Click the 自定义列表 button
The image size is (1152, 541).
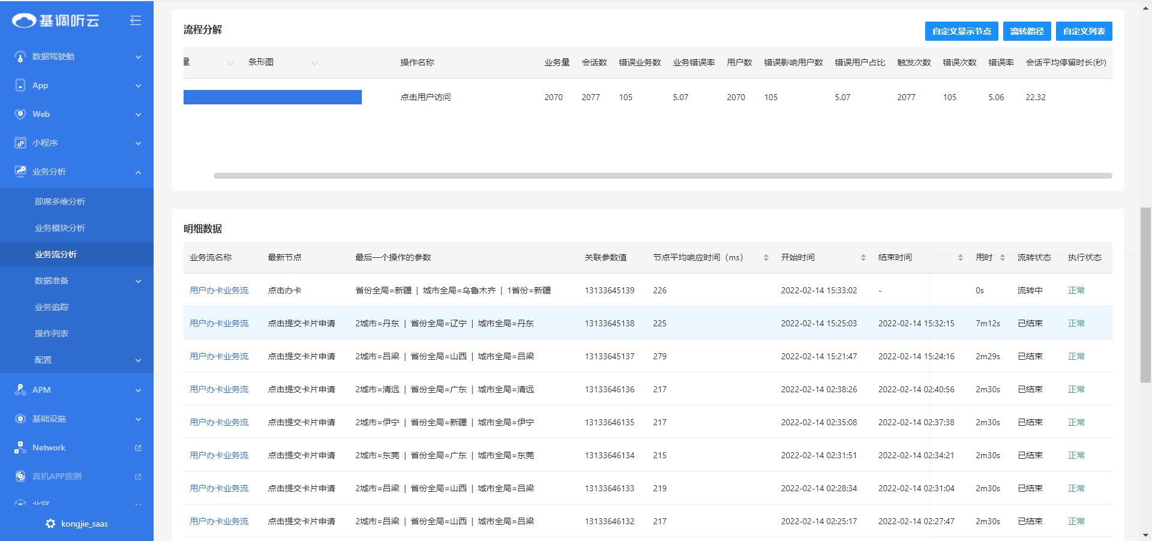coord(1084,31)
